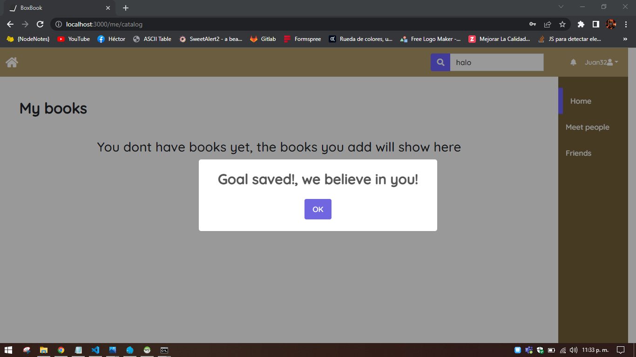The image size is (636, 357).
Task: Click the 'You dont have books yet' message
Action: click(279, 147)
